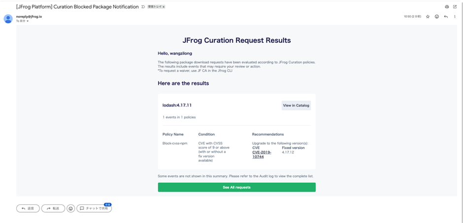Click the reply arrow icon in header
The width and height of the screenshot is (463, 223).
446,17
